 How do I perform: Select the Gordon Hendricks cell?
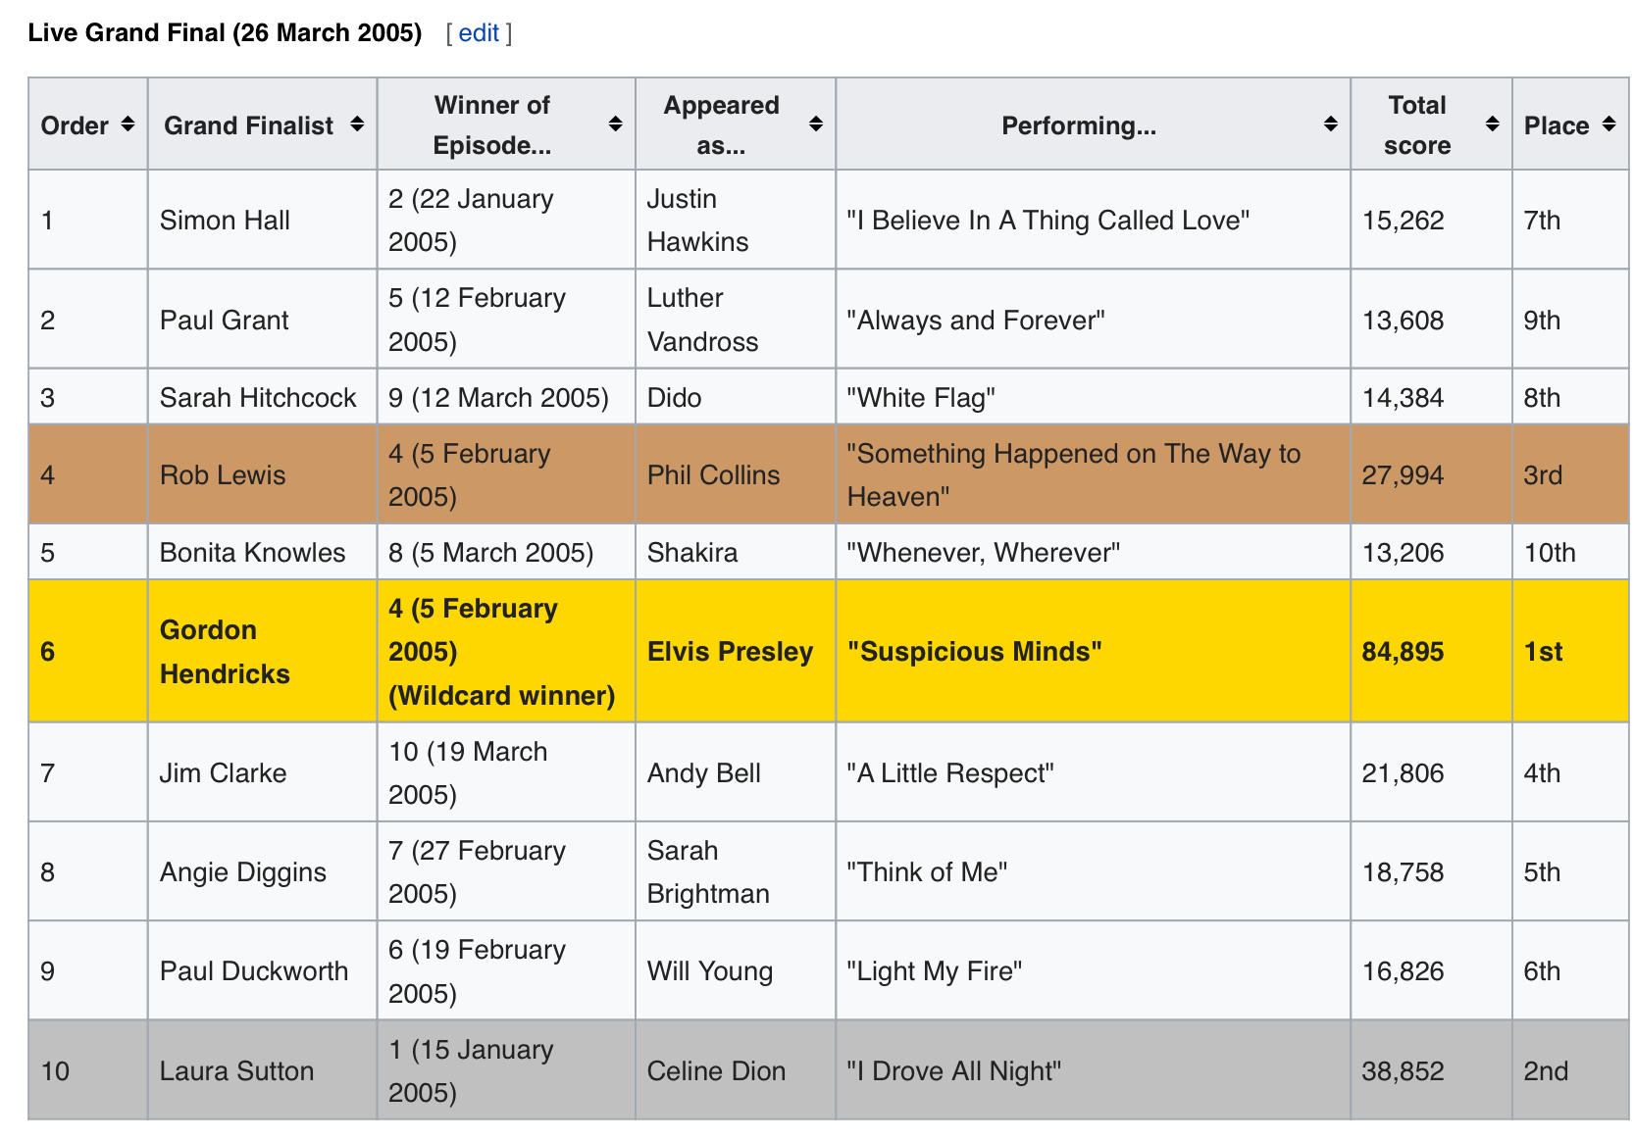(x=262, y=652)
